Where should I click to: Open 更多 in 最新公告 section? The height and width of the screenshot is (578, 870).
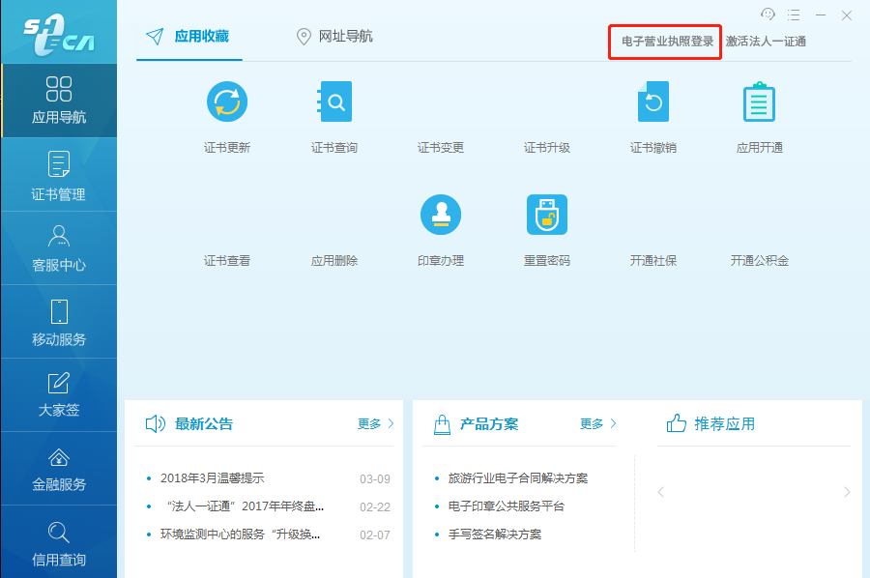tap(376, 423)
